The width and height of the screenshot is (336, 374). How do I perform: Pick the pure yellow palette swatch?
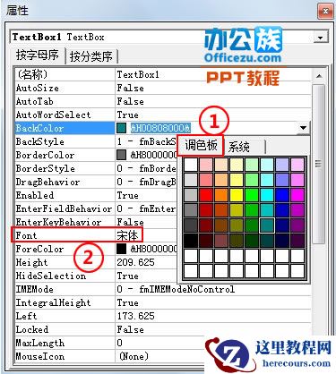click(237, 195)
